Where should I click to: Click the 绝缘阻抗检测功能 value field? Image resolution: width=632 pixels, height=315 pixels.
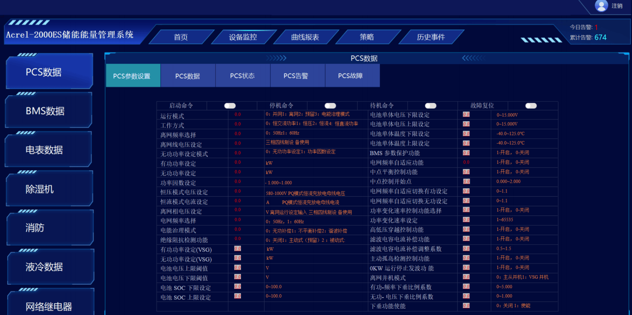[x=238, y=239]
